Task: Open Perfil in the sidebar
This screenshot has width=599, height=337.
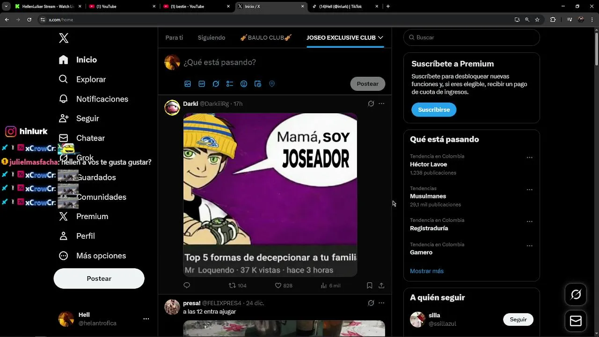Action: tap(77, 236)
